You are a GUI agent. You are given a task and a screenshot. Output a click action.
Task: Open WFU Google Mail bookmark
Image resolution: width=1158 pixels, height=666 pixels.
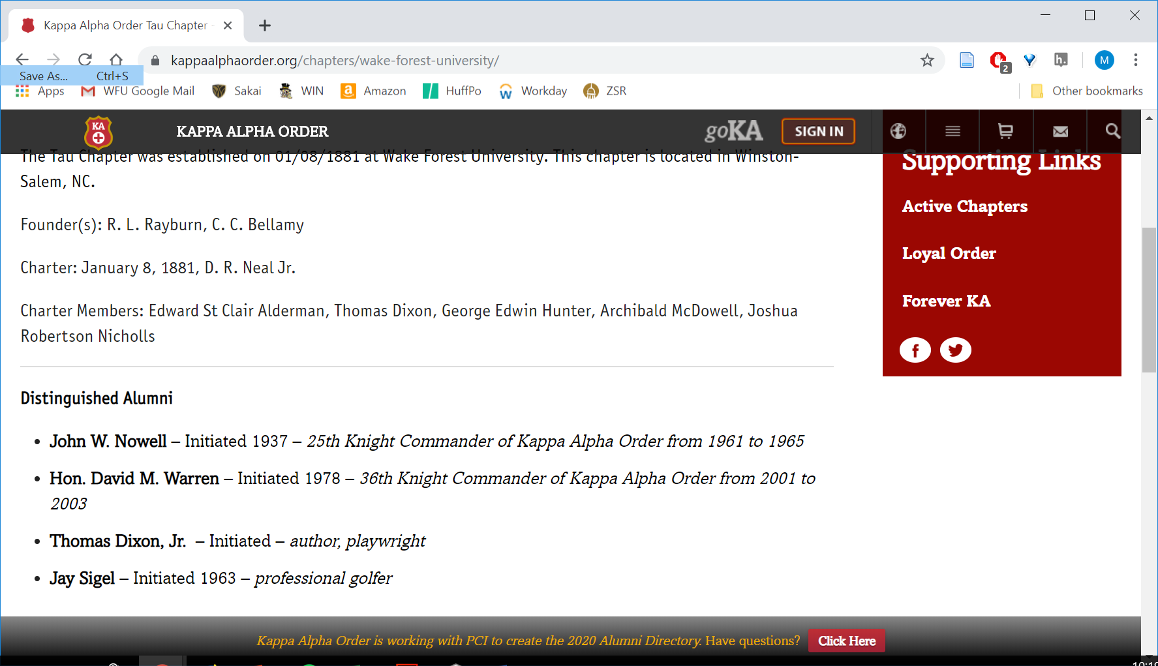(x=138, y=91)
